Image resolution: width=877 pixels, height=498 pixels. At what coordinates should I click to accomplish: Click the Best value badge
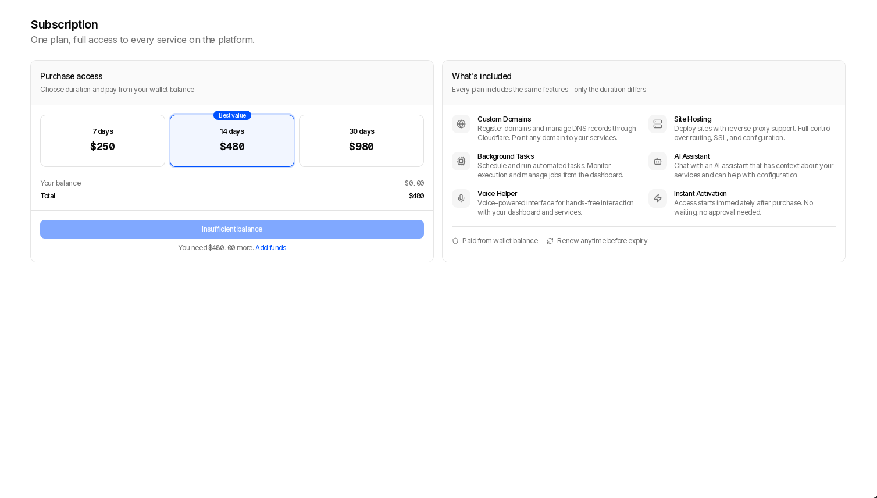tap(232, 115)
